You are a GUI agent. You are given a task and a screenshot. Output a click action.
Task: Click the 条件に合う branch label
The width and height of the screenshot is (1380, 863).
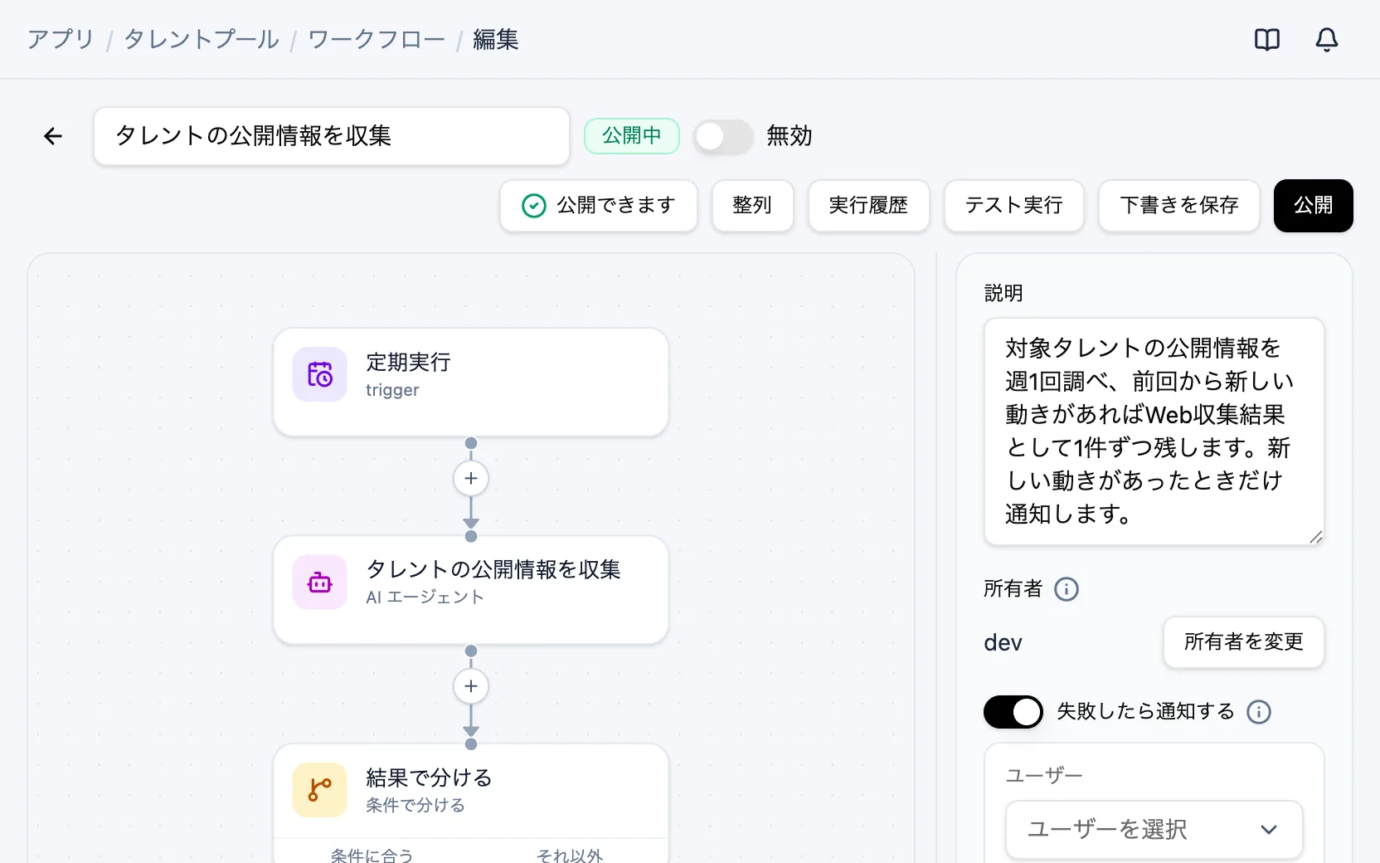click(x=372, y=855)
